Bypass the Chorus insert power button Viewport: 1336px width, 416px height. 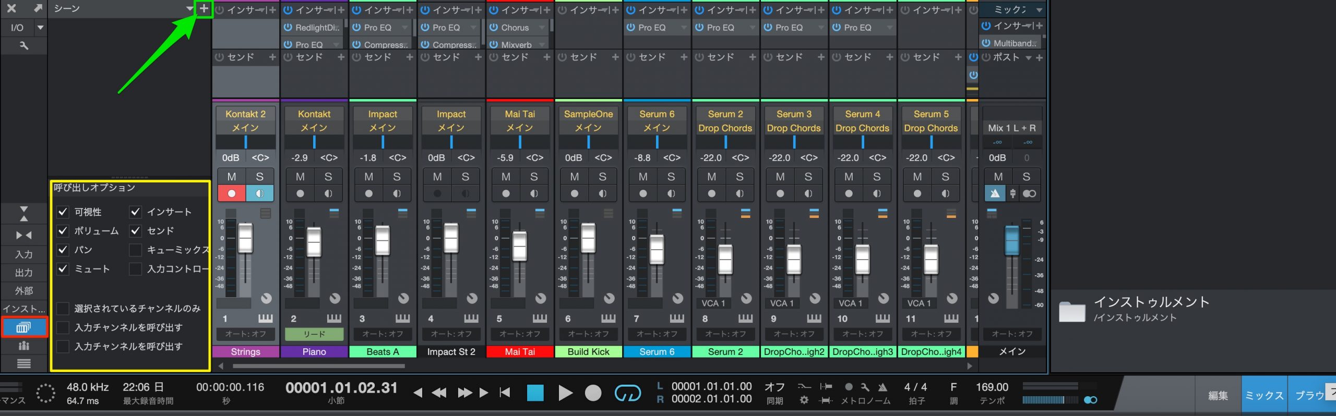tap(494, 28)
